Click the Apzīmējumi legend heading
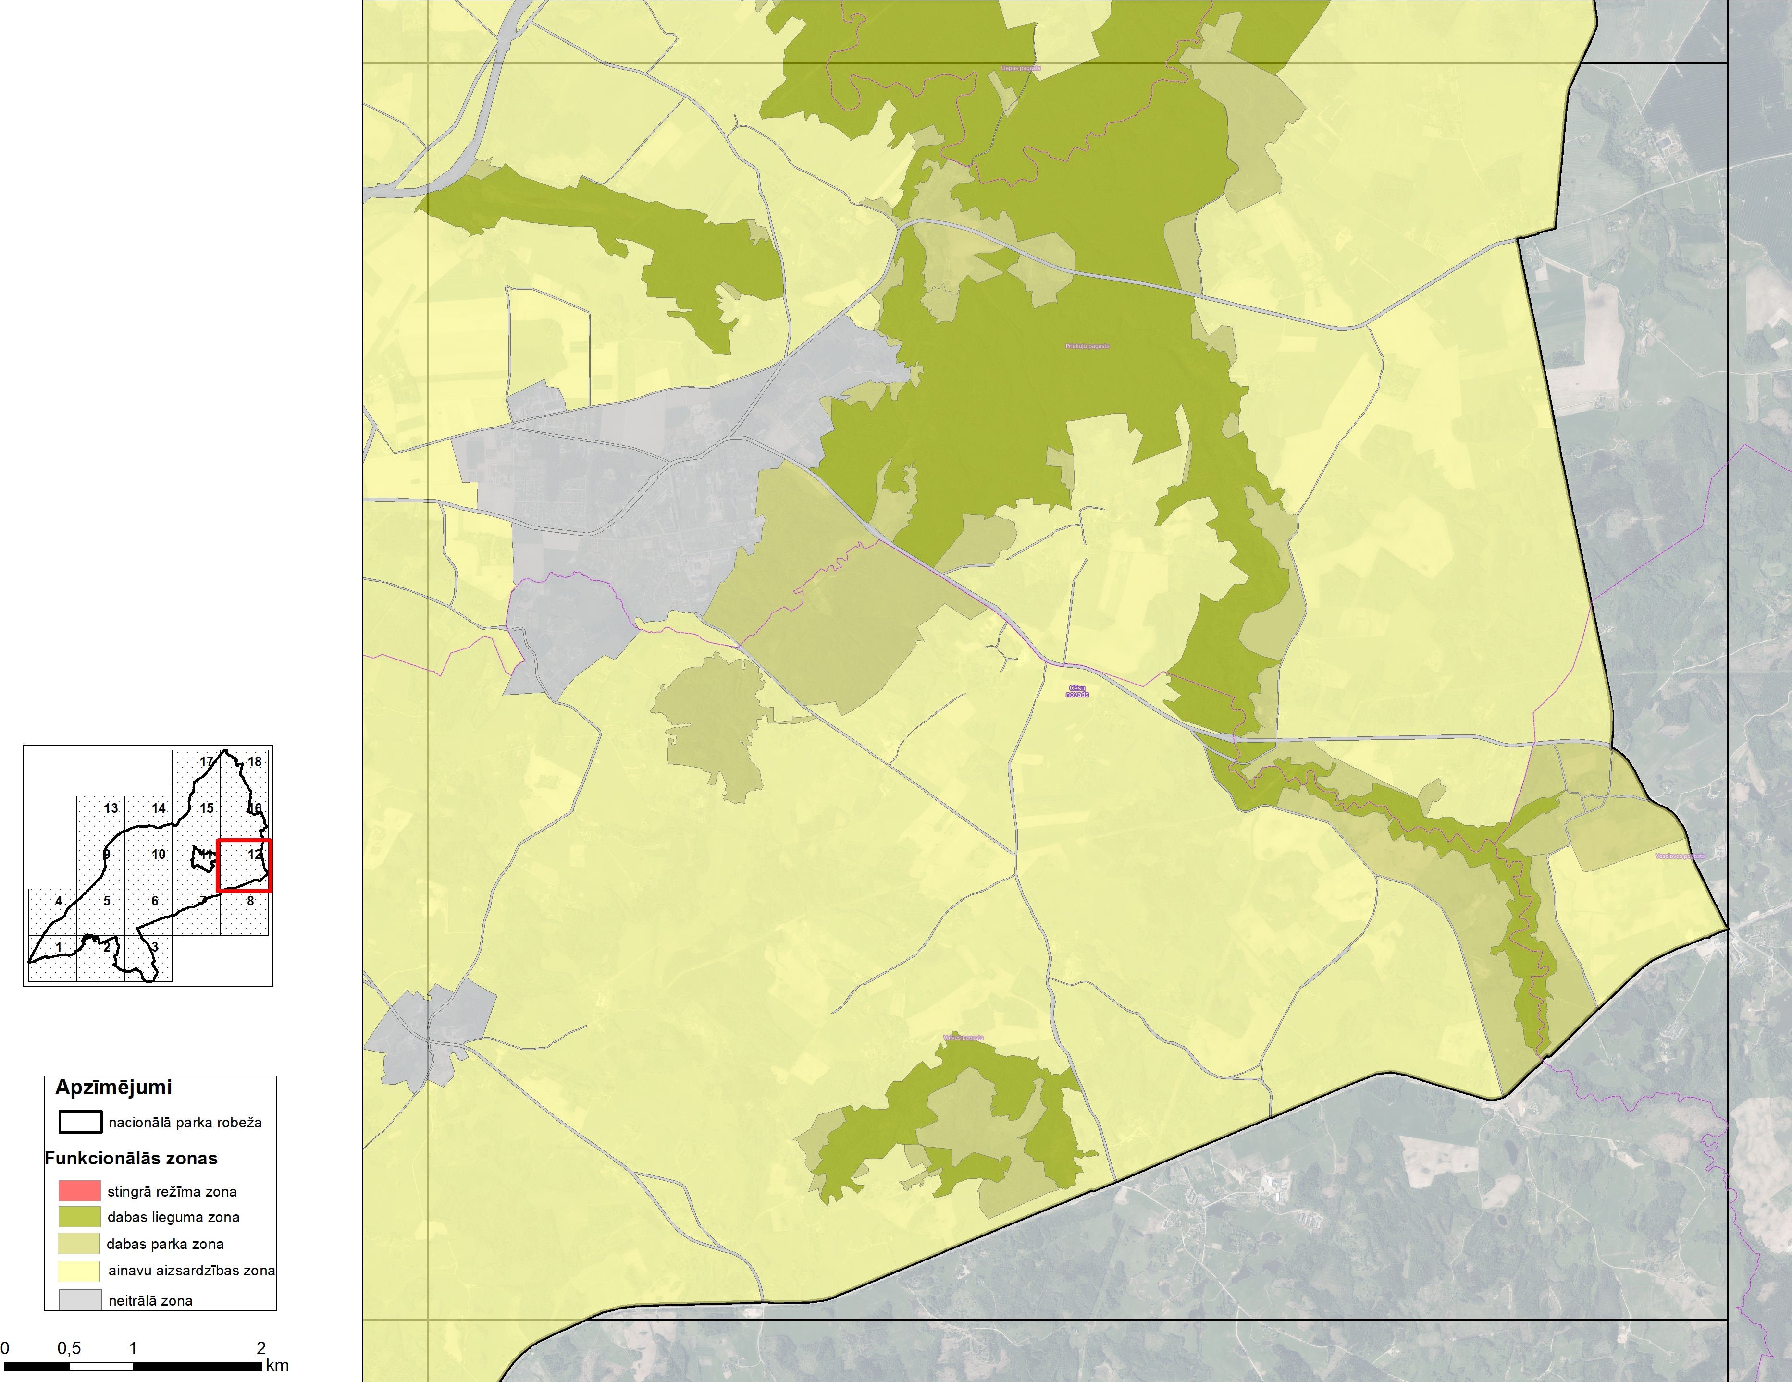Image resolution: width=1792 pixels, height=1382 pixels. tap(113, 1088)
